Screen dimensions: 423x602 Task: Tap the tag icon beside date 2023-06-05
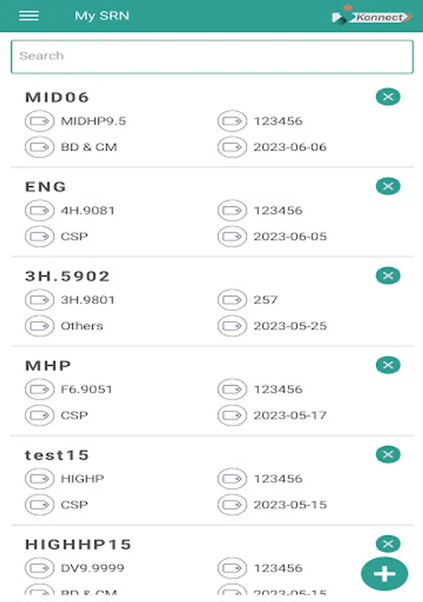232,236
